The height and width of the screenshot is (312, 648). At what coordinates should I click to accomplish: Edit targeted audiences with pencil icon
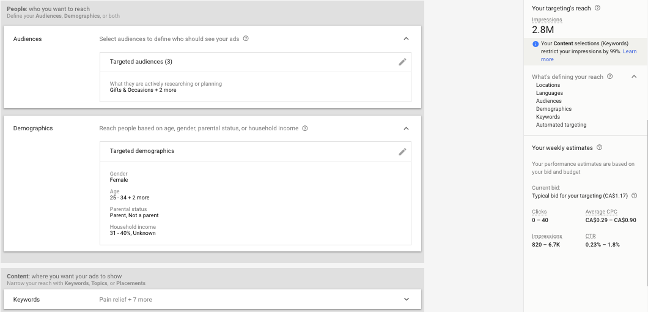(x=402, y=62)
